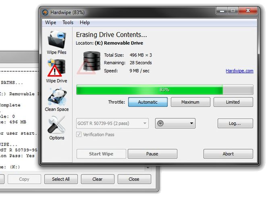Screen dimensions: 266x198
Task: Select the Wipe Drive sidebar icon
Action: [56, 67]
